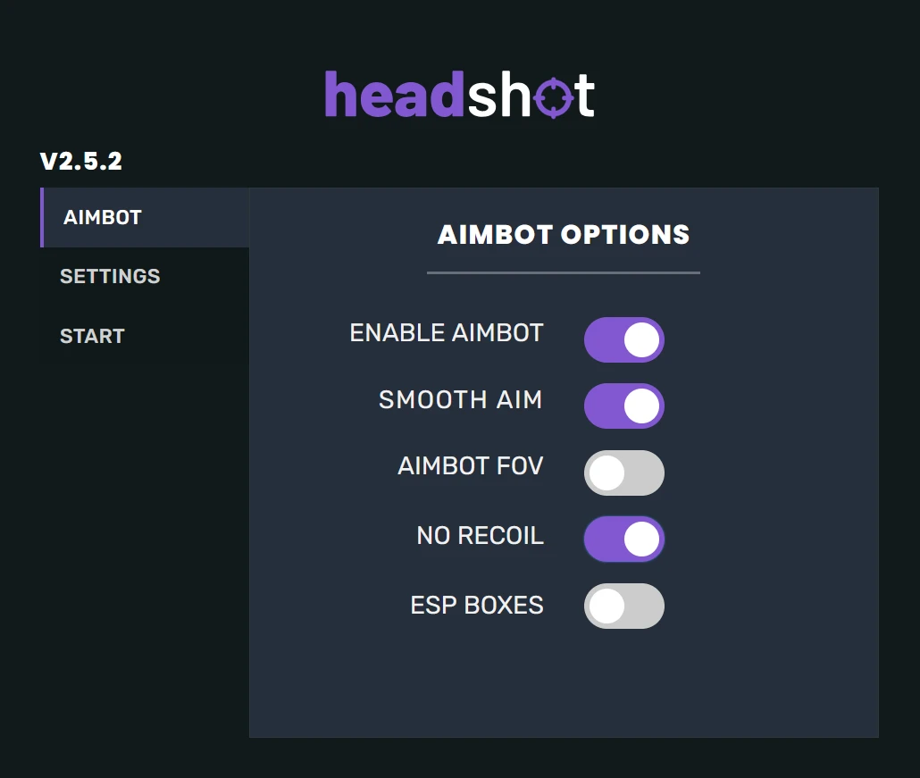Select the AIMBOT sidebar tab
920x778 pixels.
click(101, 217)
